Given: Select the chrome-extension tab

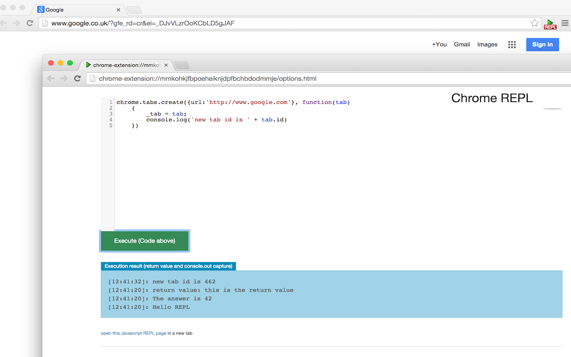Looking at the screenshot, I should pyautogui.click(x=126, y=65).
